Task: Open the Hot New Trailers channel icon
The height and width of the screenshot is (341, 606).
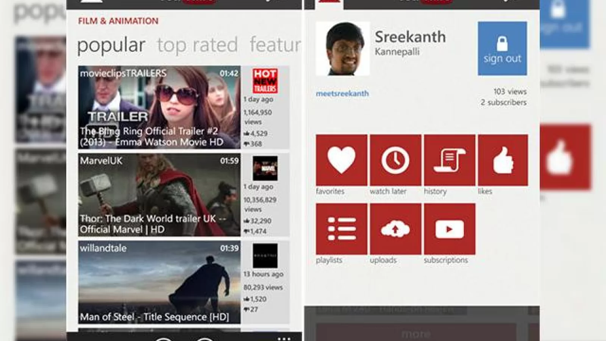Action: pos(265,81)
